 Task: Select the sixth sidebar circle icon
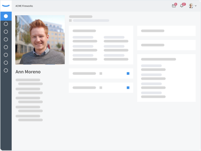[x=6, y=55]
